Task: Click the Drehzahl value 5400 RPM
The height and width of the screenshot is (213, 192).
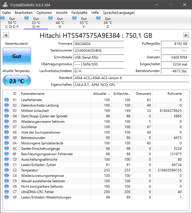Action: point(175,57)
